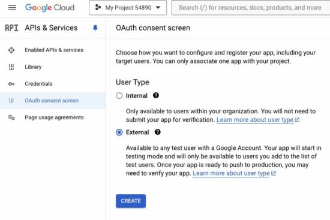The image size is (330, 220).
Task: Click the Internal label text
Action: [x=137, y=96]
